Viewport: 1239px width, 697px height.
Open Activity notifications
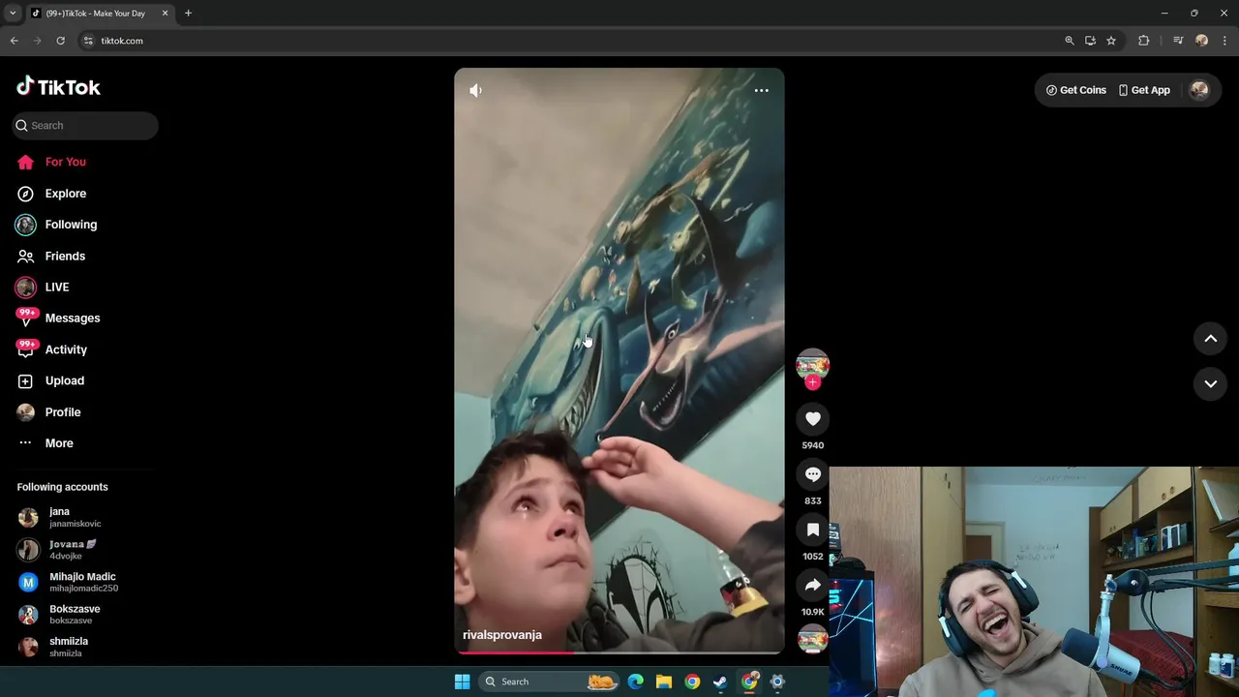coord(66,349)
